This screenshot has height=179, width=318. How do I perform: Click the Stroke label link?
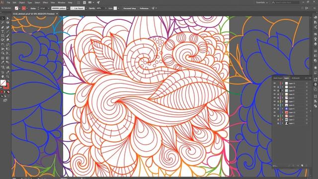click(33, 8)
